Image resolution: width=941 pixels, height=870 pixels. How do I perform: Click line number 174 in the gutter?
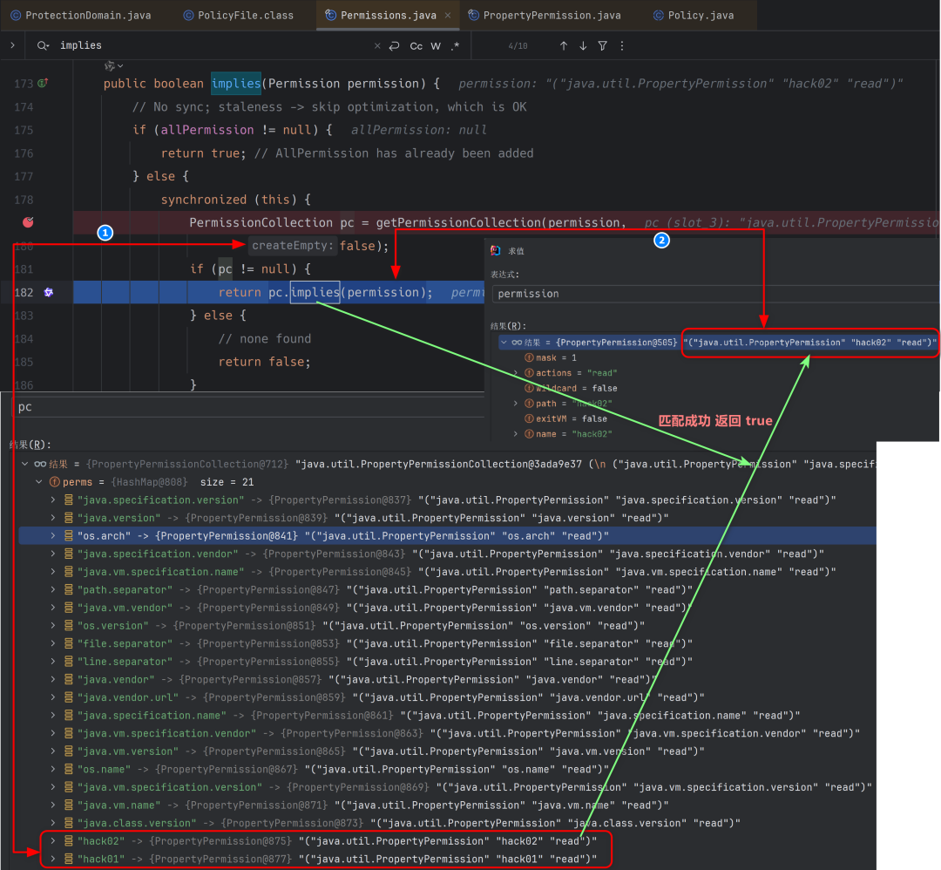[24, 107]
